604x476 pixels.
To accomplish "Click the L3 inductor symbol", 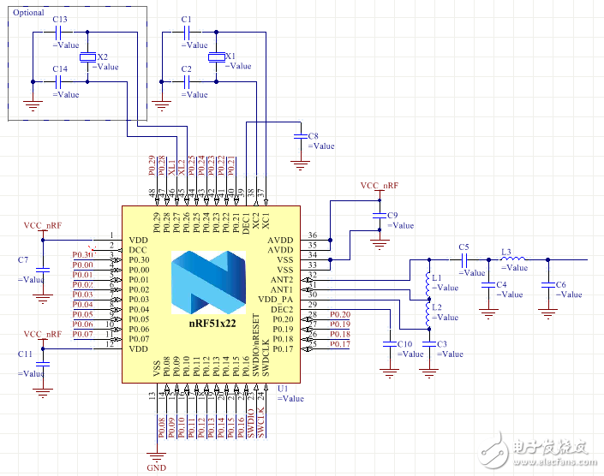I will click(x=512, y=259).
